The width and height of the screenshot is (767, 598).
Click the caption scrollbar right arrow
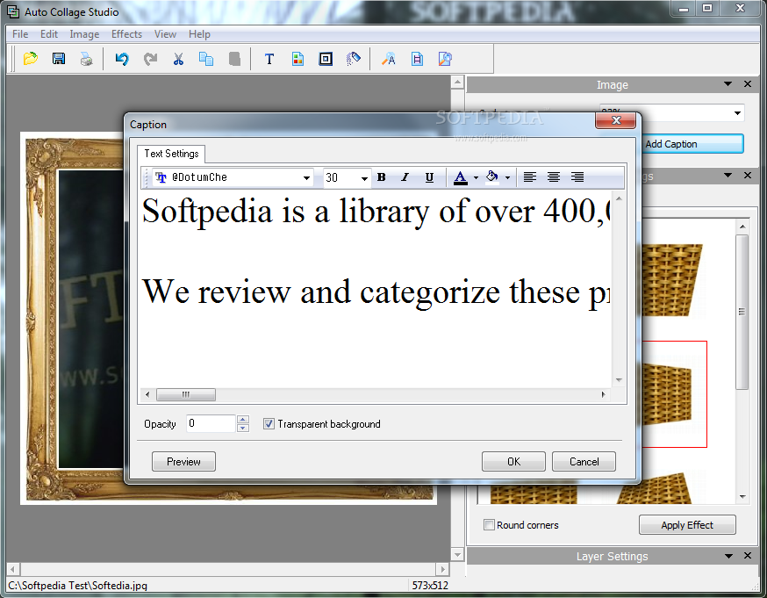coord(603,394)
